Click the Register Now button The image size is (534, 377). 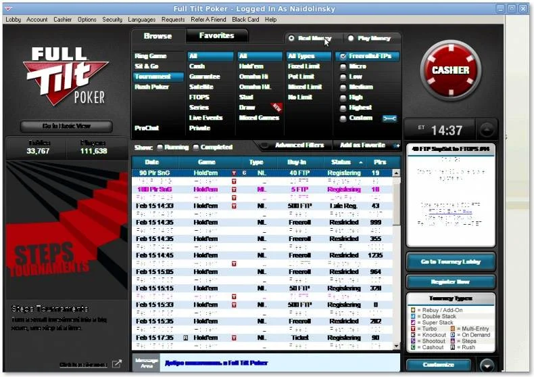(451, 282)
